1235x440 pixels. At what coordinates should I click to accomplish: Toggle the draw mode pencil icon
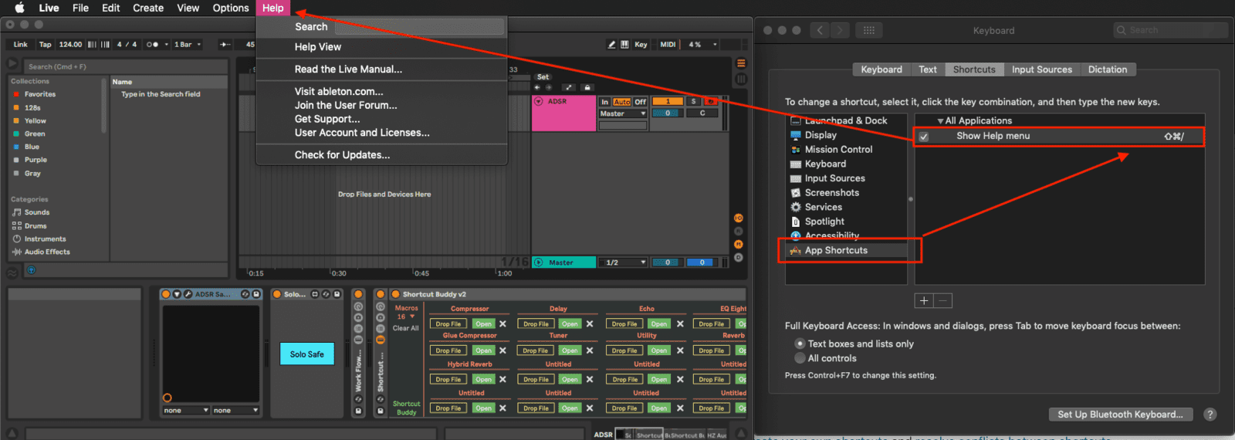tap(612, 45)
